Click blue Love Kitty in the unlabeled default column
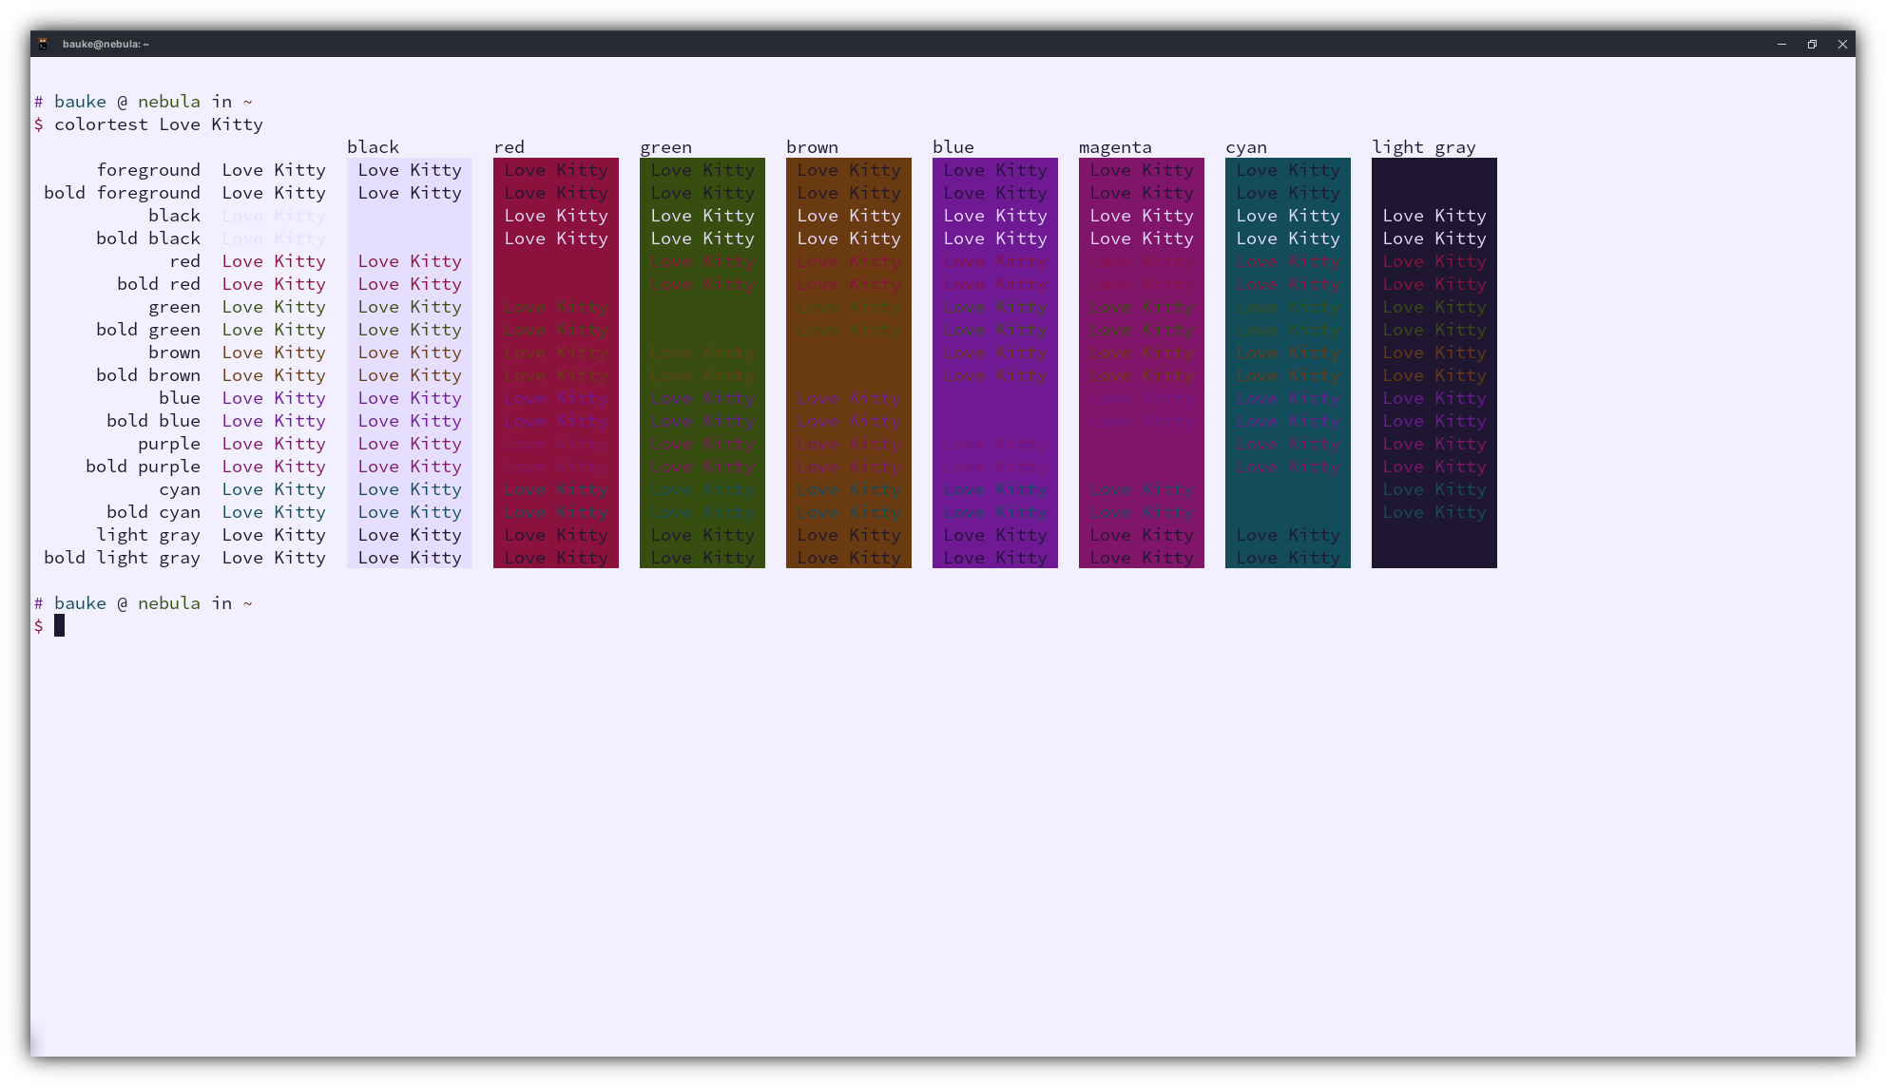 pos(274,398)
